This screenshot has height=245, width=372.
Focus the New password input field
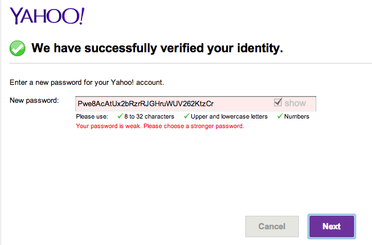point(174,103)
